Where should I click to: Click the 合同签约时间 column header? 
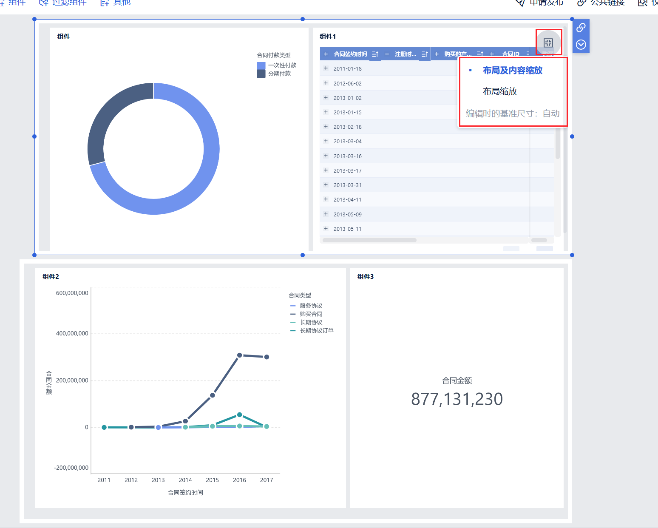350,54
